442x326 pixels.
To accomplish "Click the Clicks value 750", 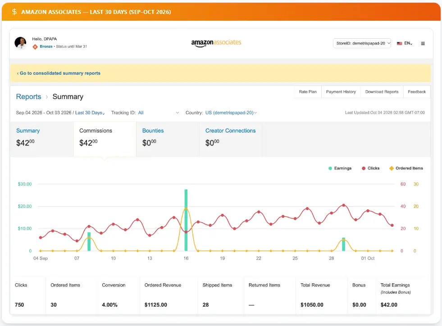I will click(x=19, y=305).
